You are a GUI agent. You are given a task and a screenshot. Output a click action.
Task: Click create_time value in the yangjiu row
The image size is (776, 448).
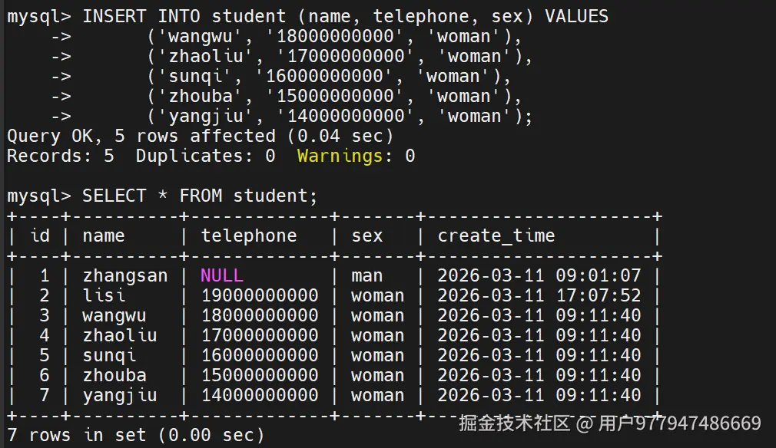(x=539, y=395)
